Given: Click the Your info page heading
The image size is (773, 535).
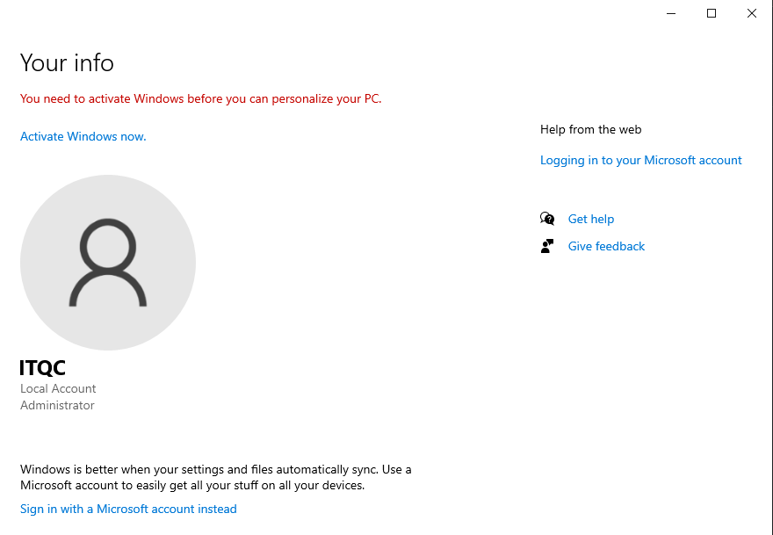Looking at the screenshot, I should (x=67, y=62).
